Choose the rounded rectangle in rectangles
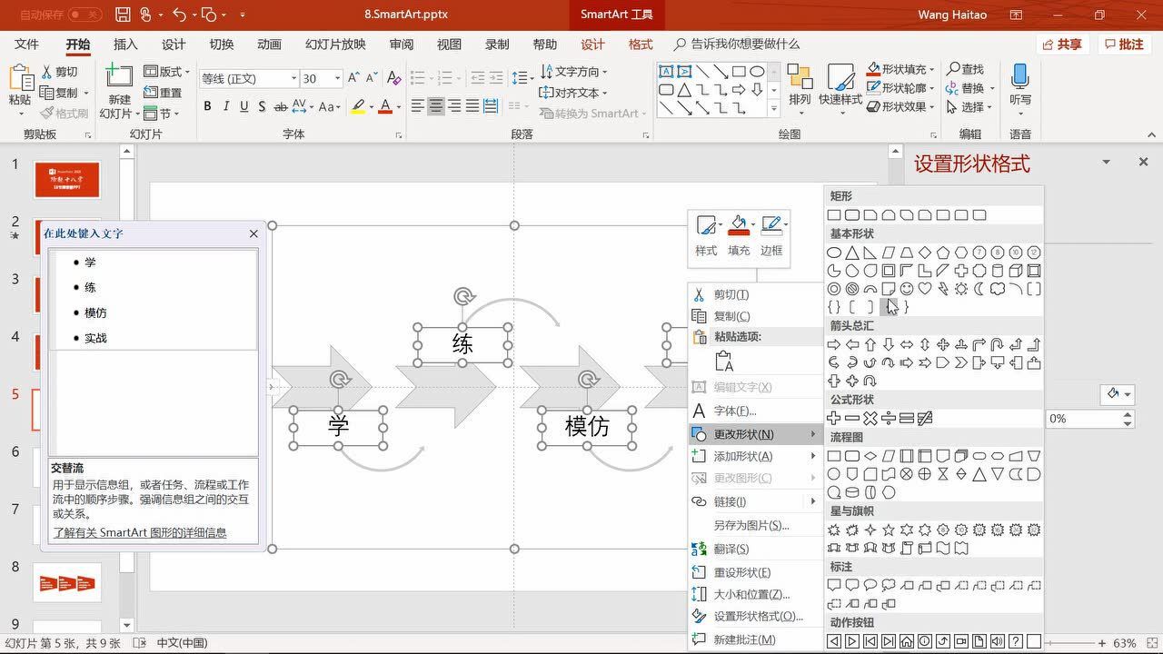The image size is (1163, 654). pyautogui.click(x=852, y=215)
